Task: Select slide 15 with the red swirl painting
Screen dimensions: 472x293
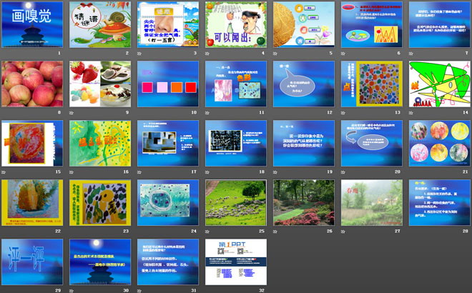Action: (x=32, y=143)
